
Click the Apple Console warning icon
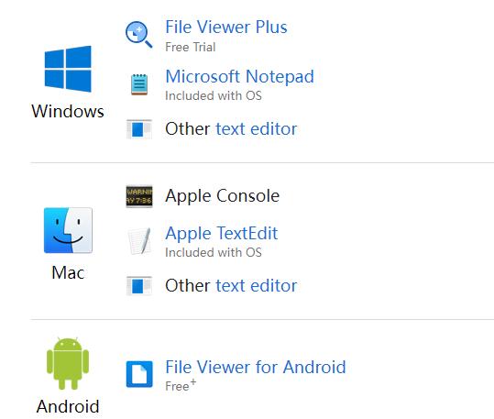tap(139, 196)
